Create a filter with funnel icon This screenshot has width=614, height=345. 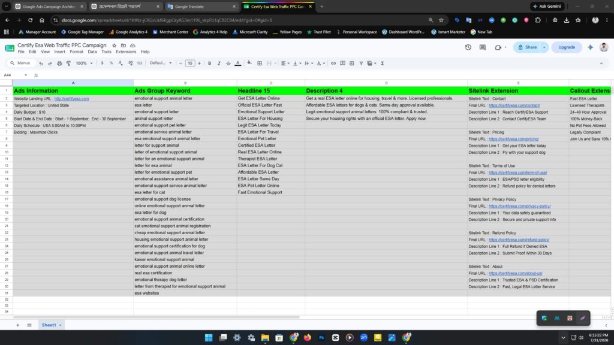(361, 63)
